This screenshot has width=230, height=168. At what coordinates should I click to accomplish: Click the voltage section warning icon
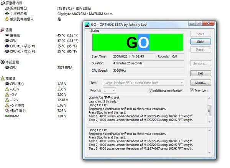click(x=3, y=78)
